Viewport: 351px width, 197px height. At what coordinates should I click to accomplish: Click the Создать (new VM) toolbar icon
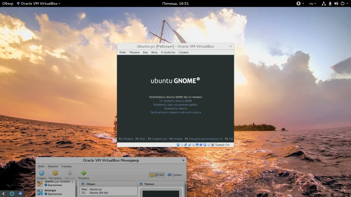coord(41,173)
